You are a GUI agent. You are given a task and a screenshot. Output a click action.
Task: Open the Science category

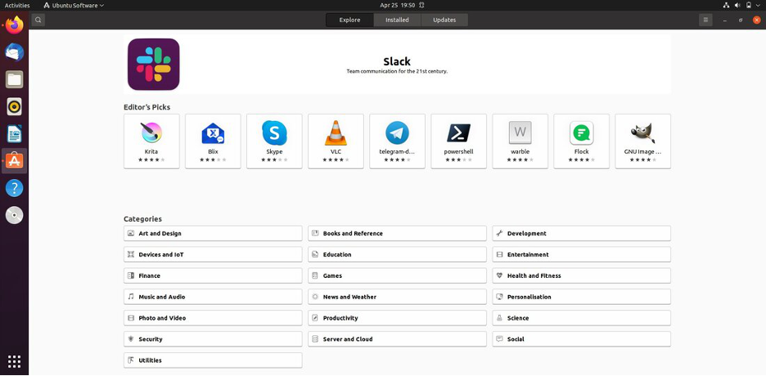pyautogui.click(x=581, y=318)
